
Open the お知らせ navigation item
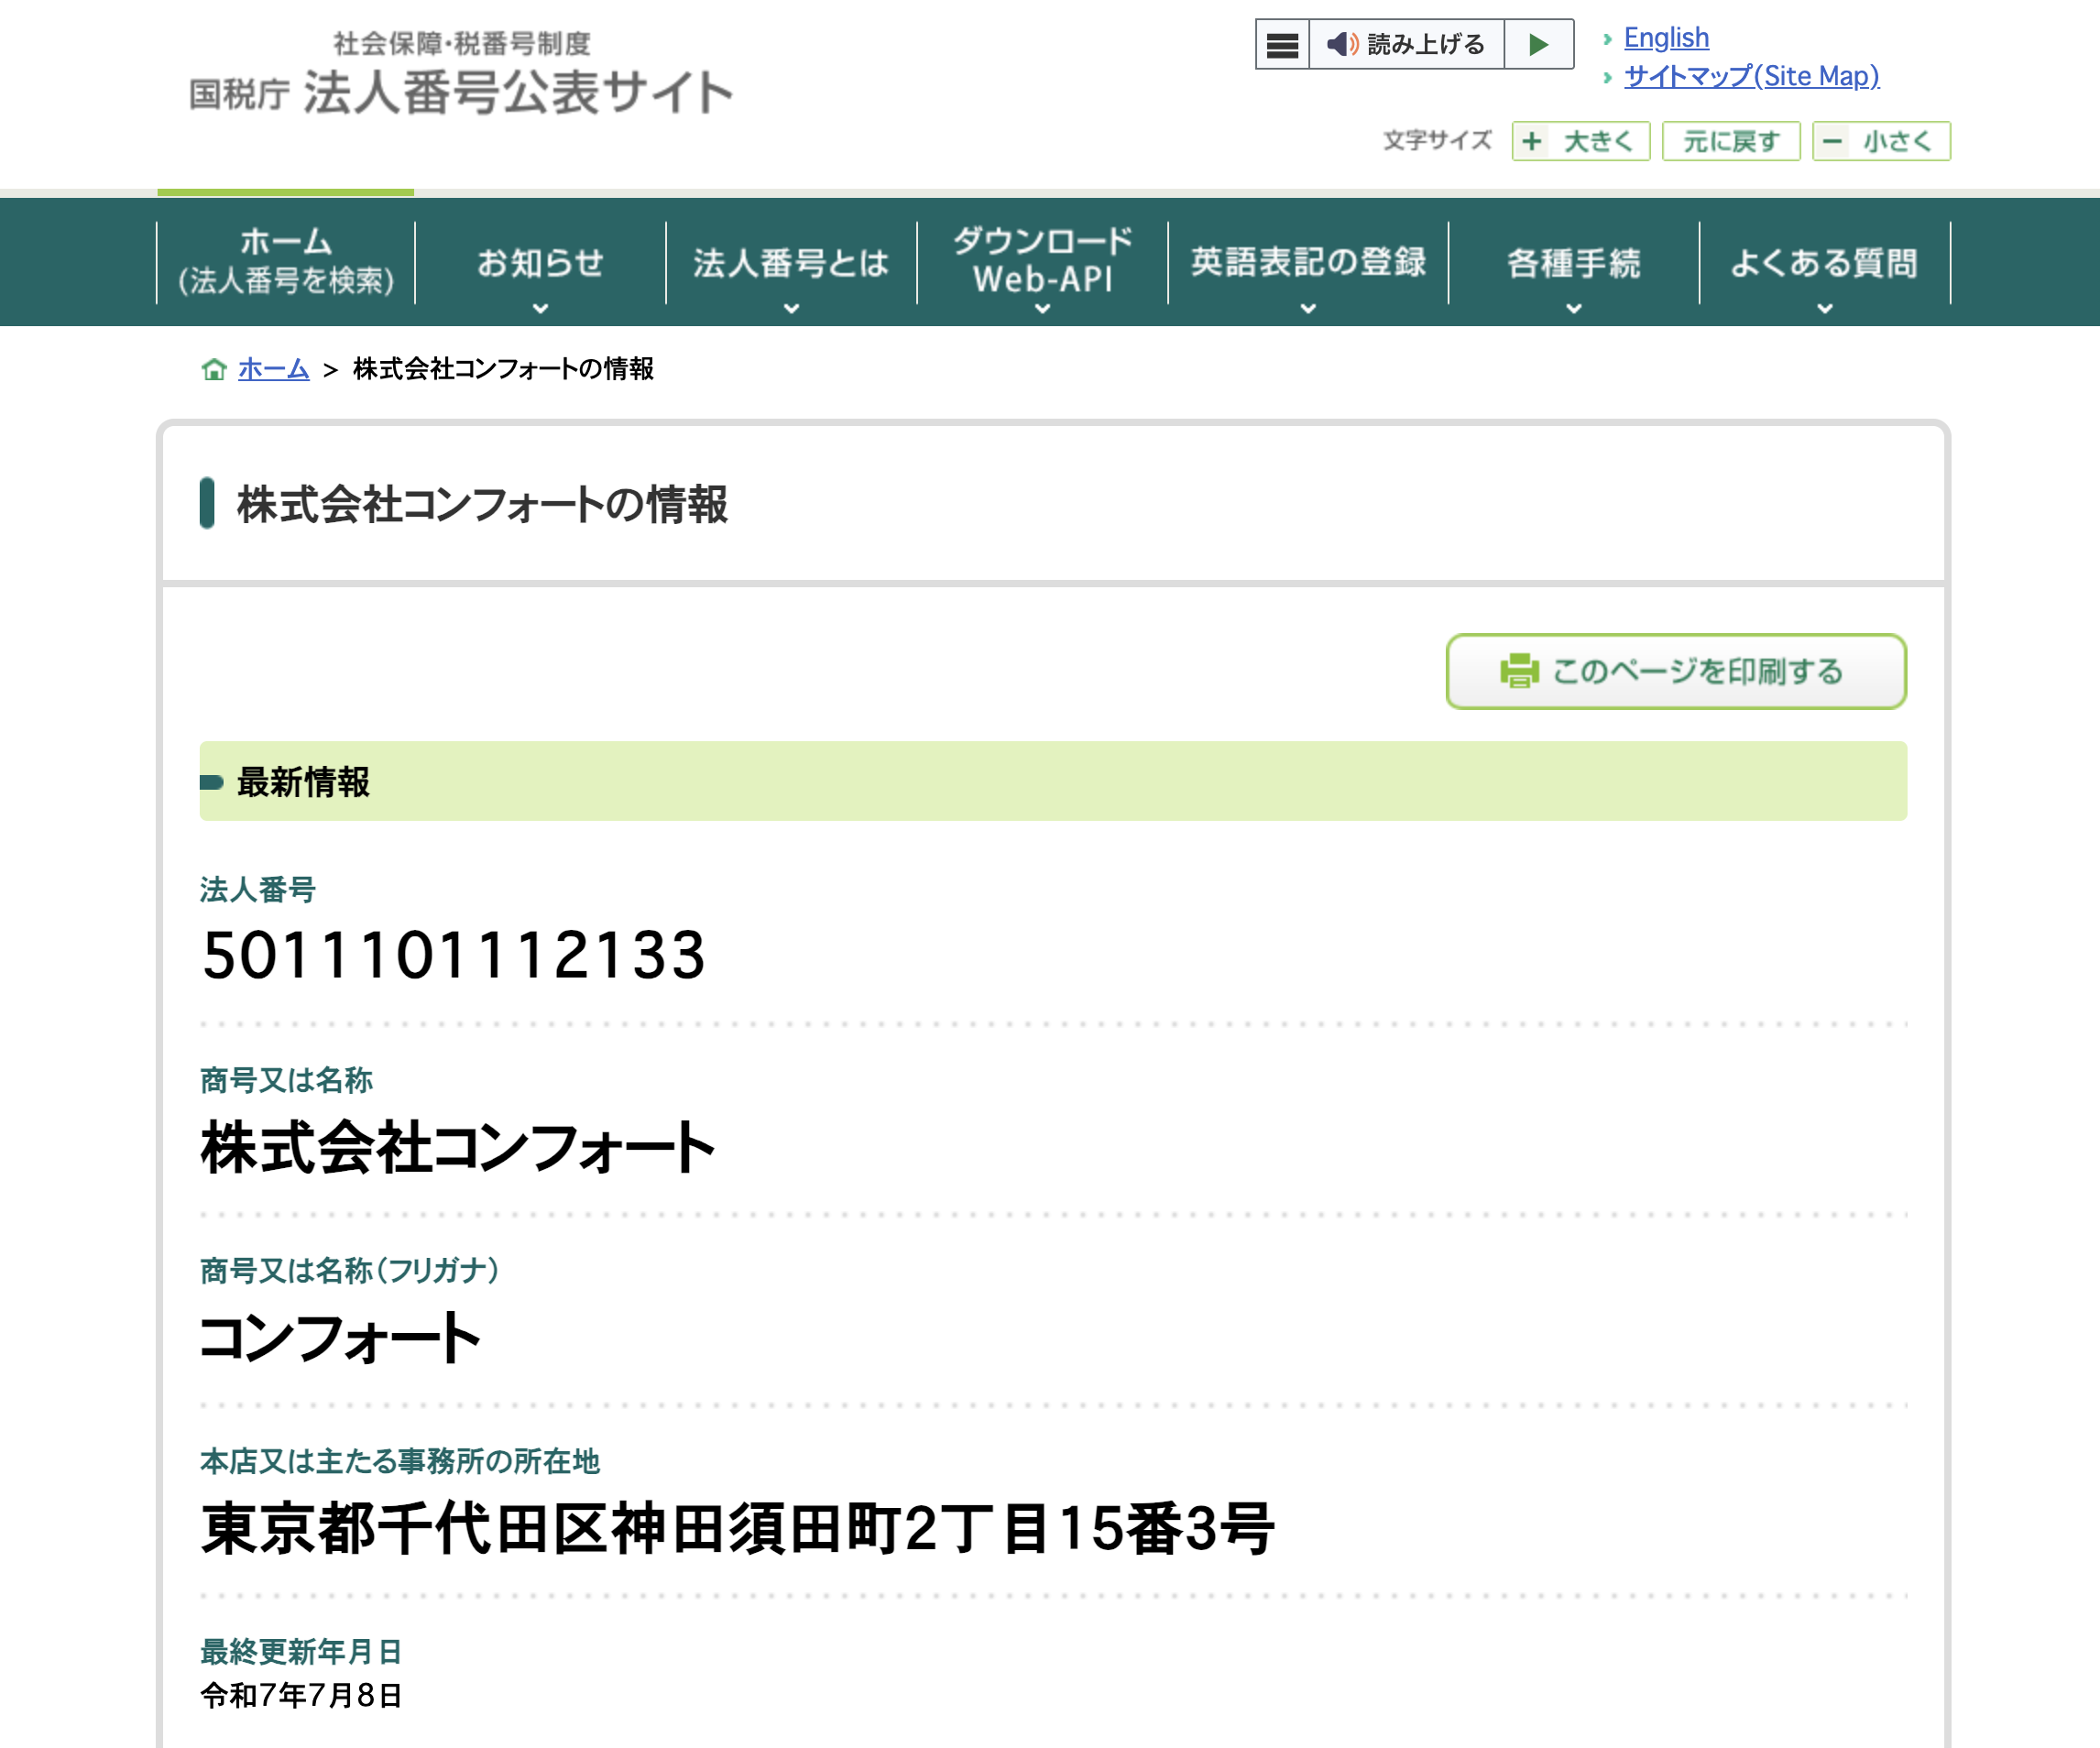point(541,262)
